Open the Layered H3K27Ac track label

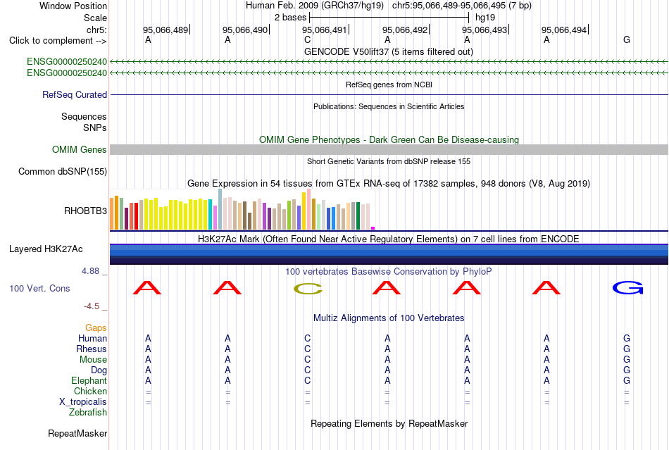[46, 249]
